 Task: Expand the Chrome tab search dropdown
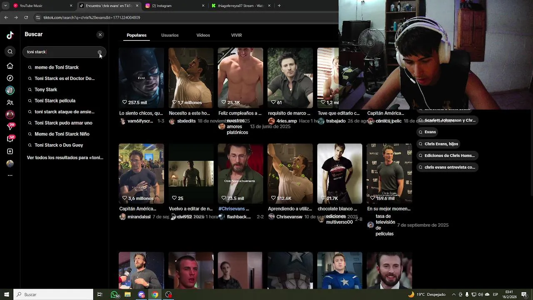point(5,6)
